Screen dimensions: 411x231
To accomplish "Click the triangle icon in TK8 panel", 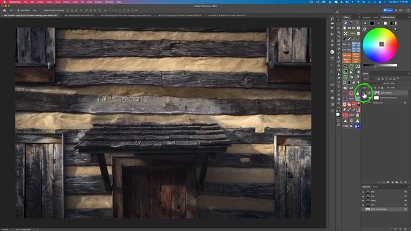I will tap(345, 121).
